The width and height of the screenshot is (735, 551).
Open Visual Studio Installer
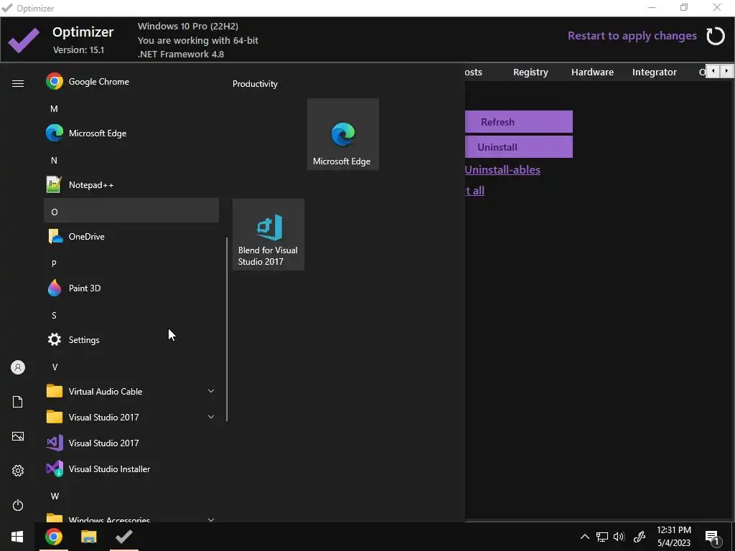131,468
